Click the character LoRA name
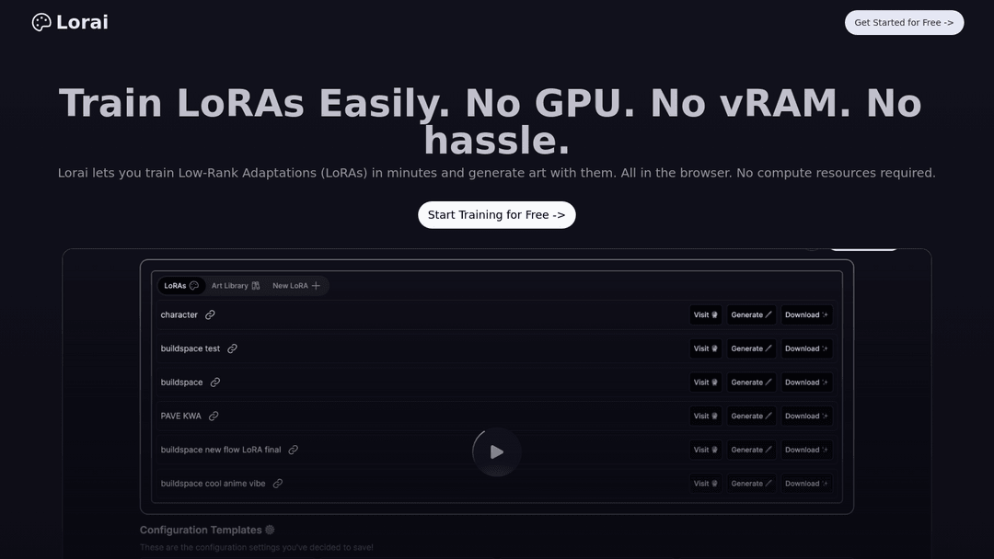The image size is (994, 559). click(x=179, y=314)
